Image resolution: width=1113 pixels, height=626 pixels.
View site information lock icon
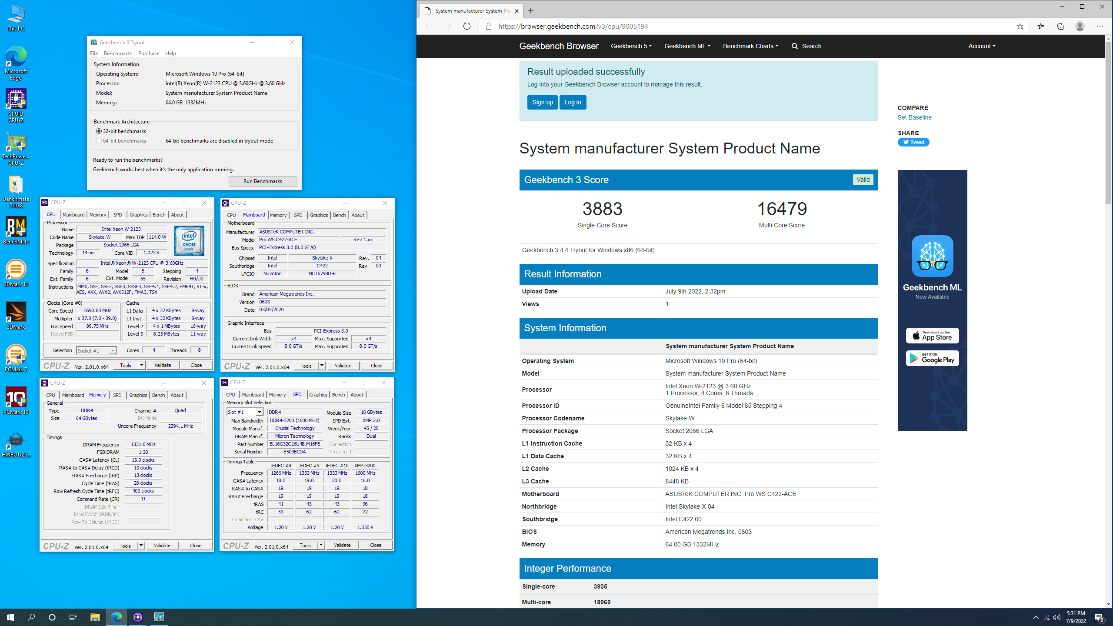point(488,26)
